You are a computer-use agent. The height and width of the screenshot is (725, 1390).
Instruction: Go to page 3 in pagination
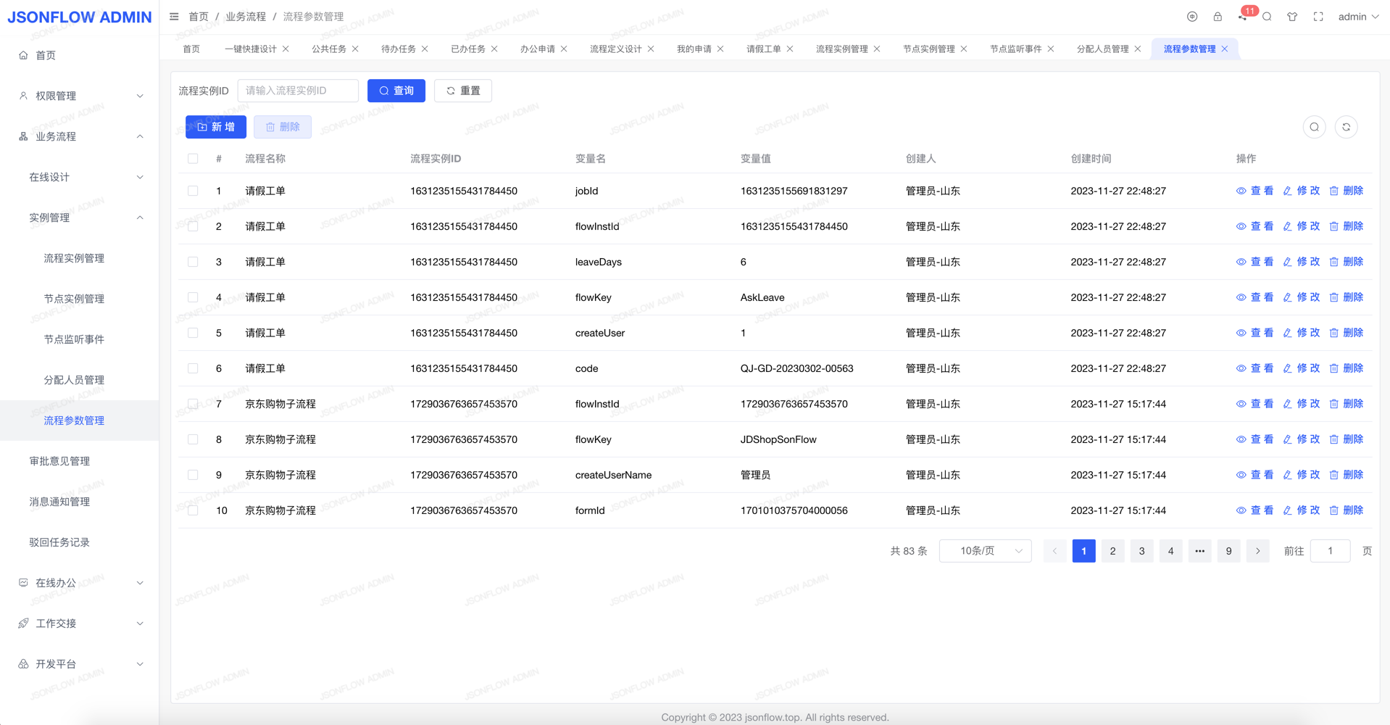coord(1141,551)
